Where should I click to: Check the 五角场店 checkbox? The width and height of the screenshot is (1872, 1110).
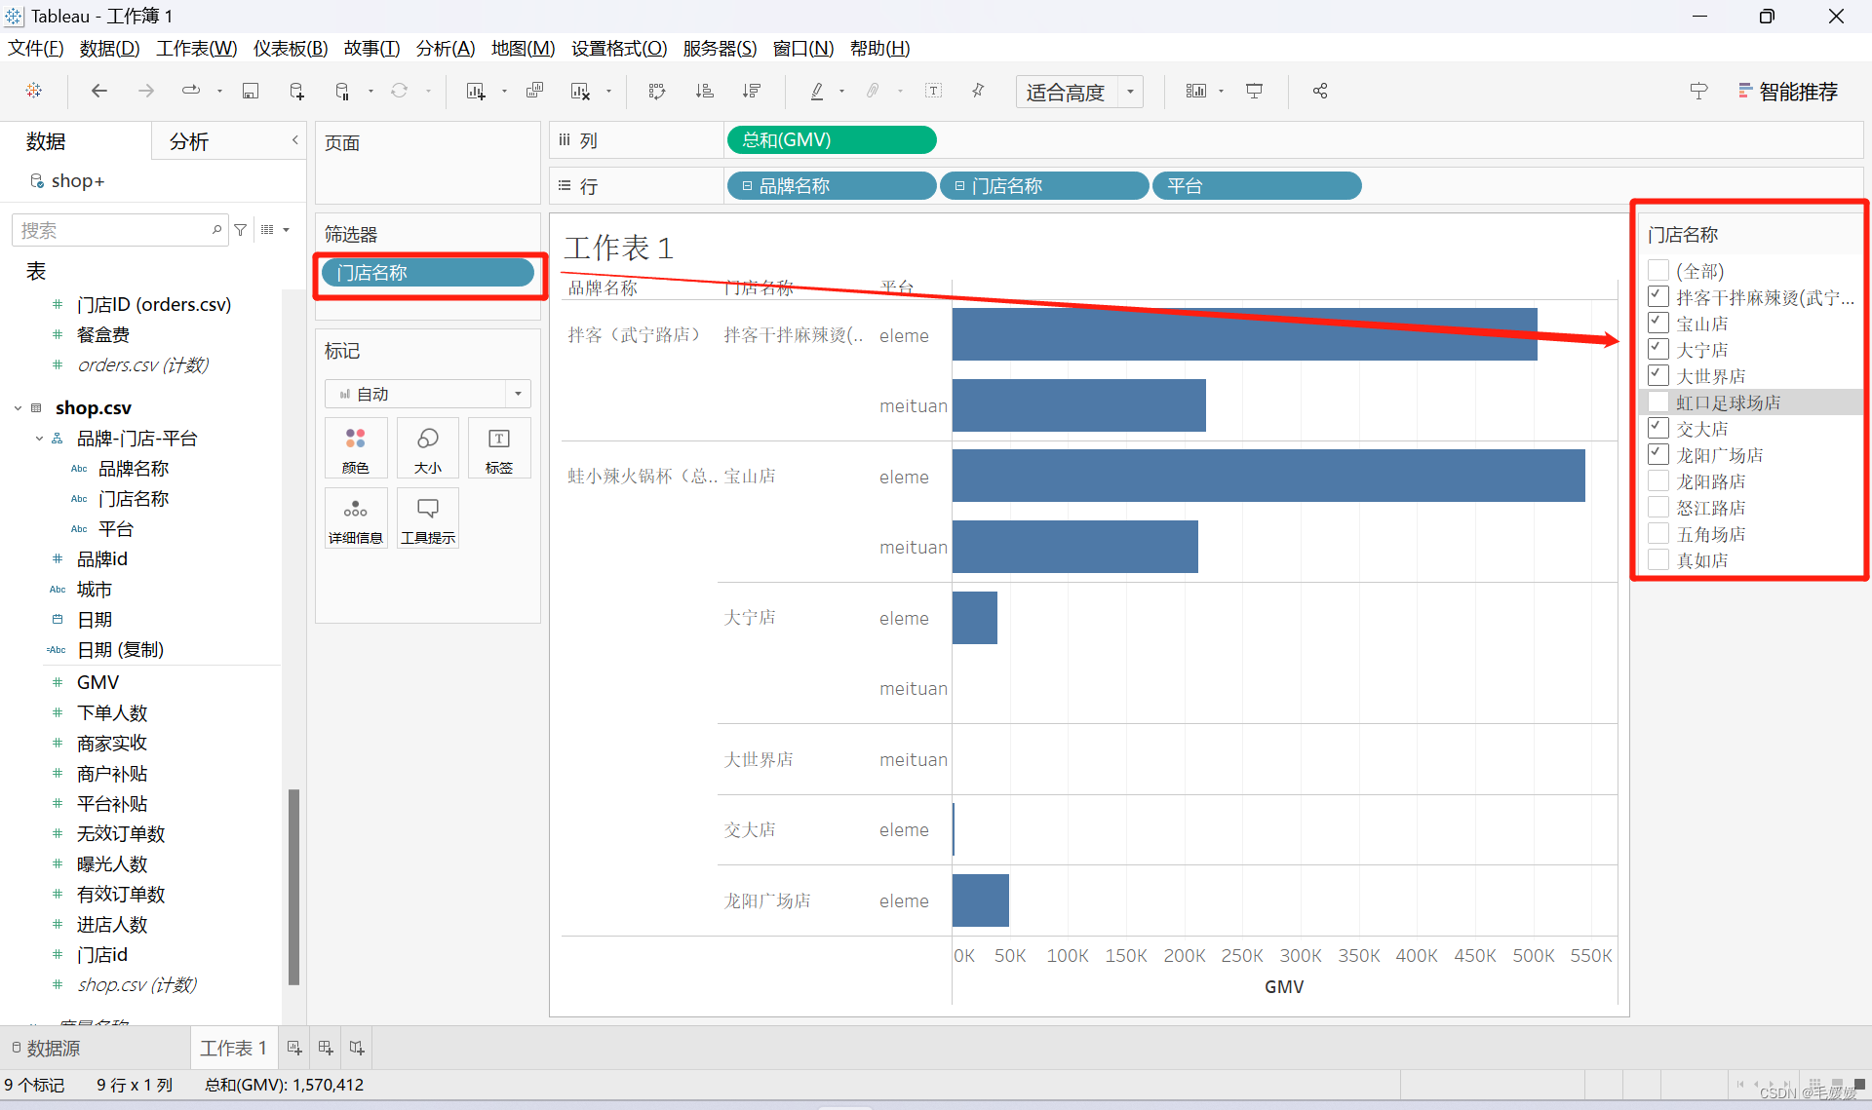point(1658,533)
